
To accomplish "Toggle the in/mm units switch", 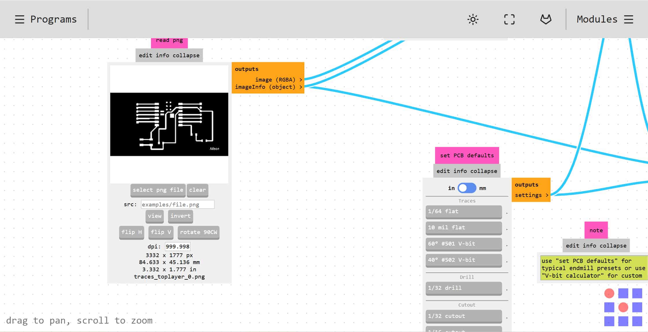I will [x=467, y=188].
